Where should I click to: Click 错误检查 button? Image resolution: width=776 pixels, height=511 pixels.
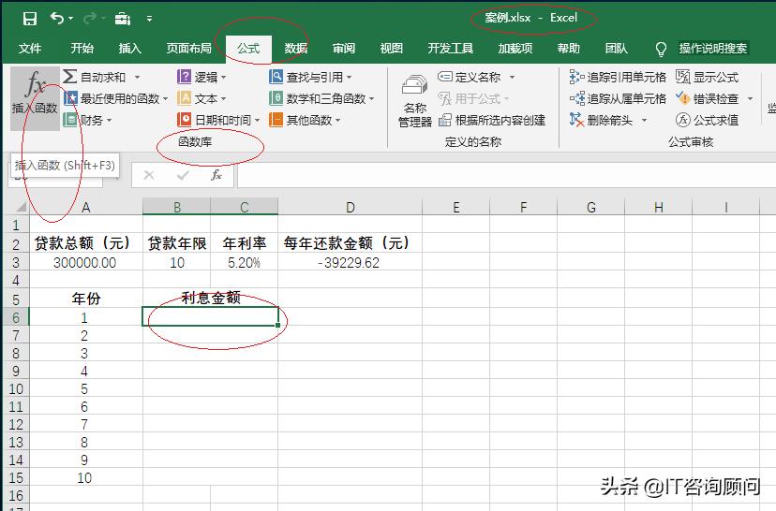pos(708,98)
